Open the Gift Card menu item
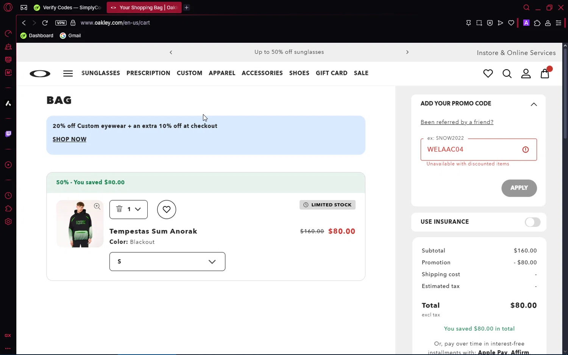This screenshot has width=568, height=355. coord(331,73)
